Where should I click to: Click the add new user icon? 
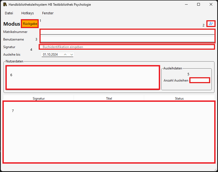(211, 23)
